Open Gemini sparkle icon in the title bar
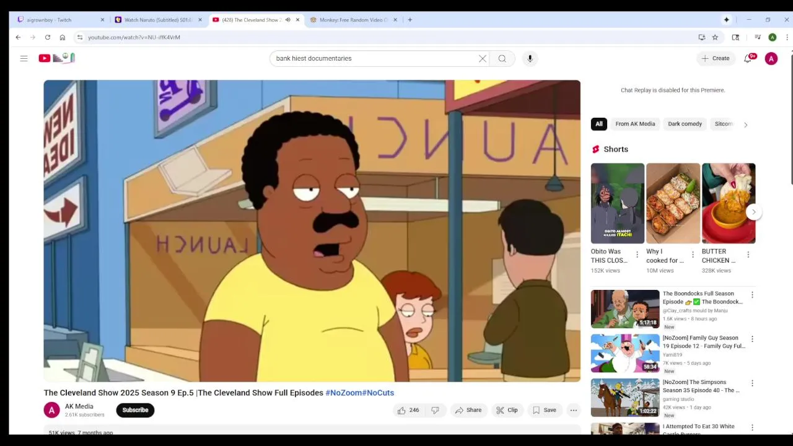Viewport: 793px width, 446px height. 727,20
